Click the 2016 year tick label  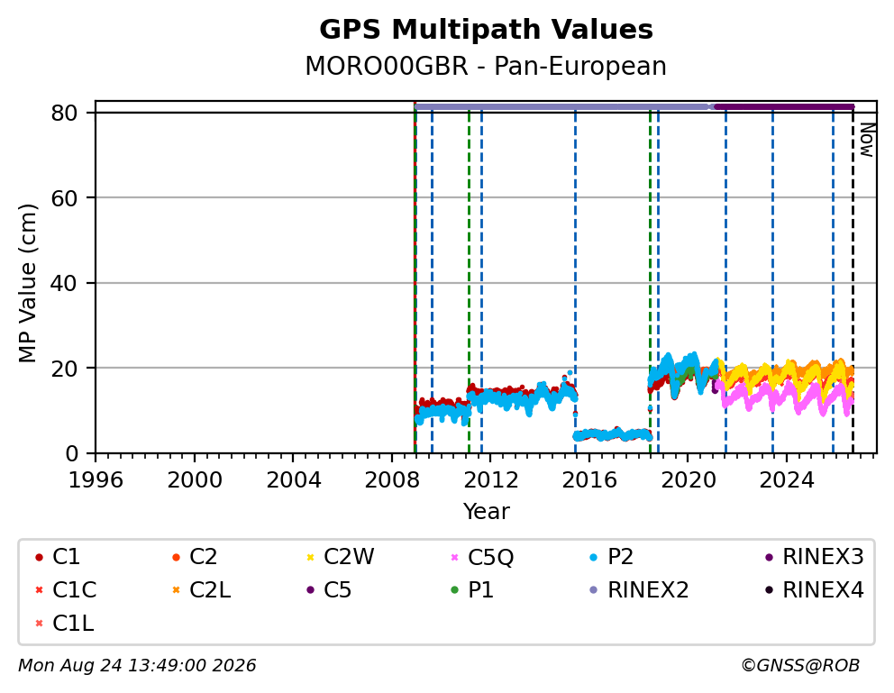tap(589, 480)
